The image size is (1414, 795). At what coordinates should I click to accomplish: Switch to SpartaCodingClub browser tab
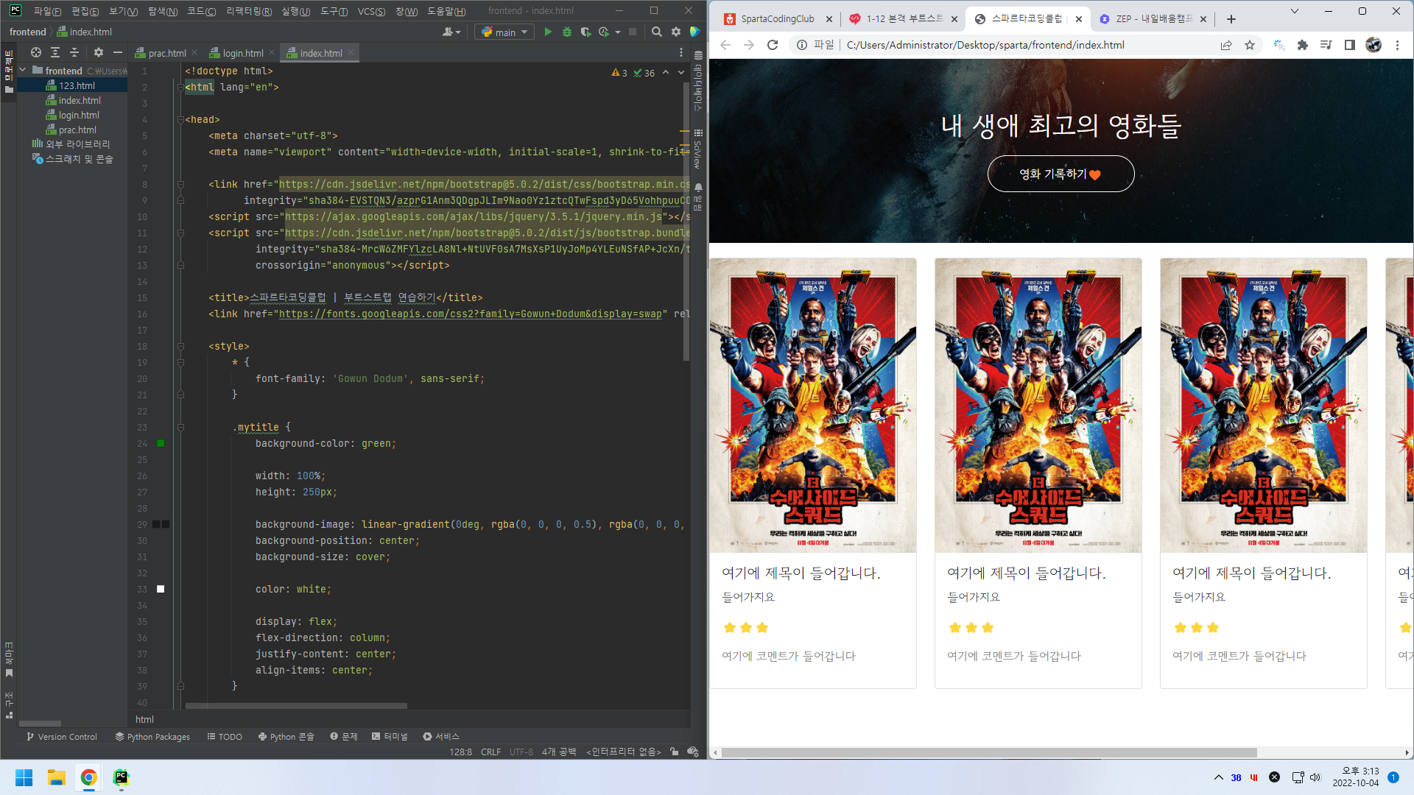777,19
